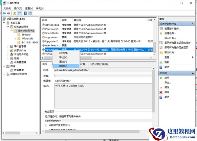
Task: Click the description box WPS Office Update Task
Action: [103, 96]
